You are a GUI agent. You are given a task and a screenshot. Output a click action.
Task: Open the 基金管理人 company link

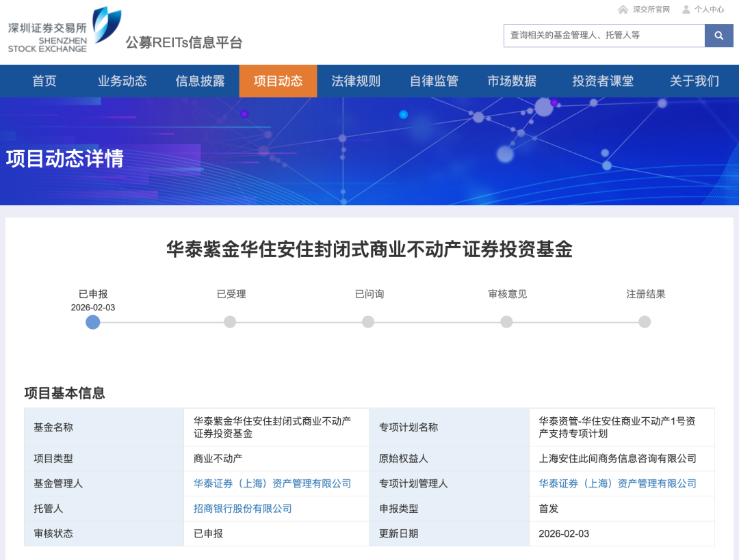pyautogui.click(x=272, y=483)
